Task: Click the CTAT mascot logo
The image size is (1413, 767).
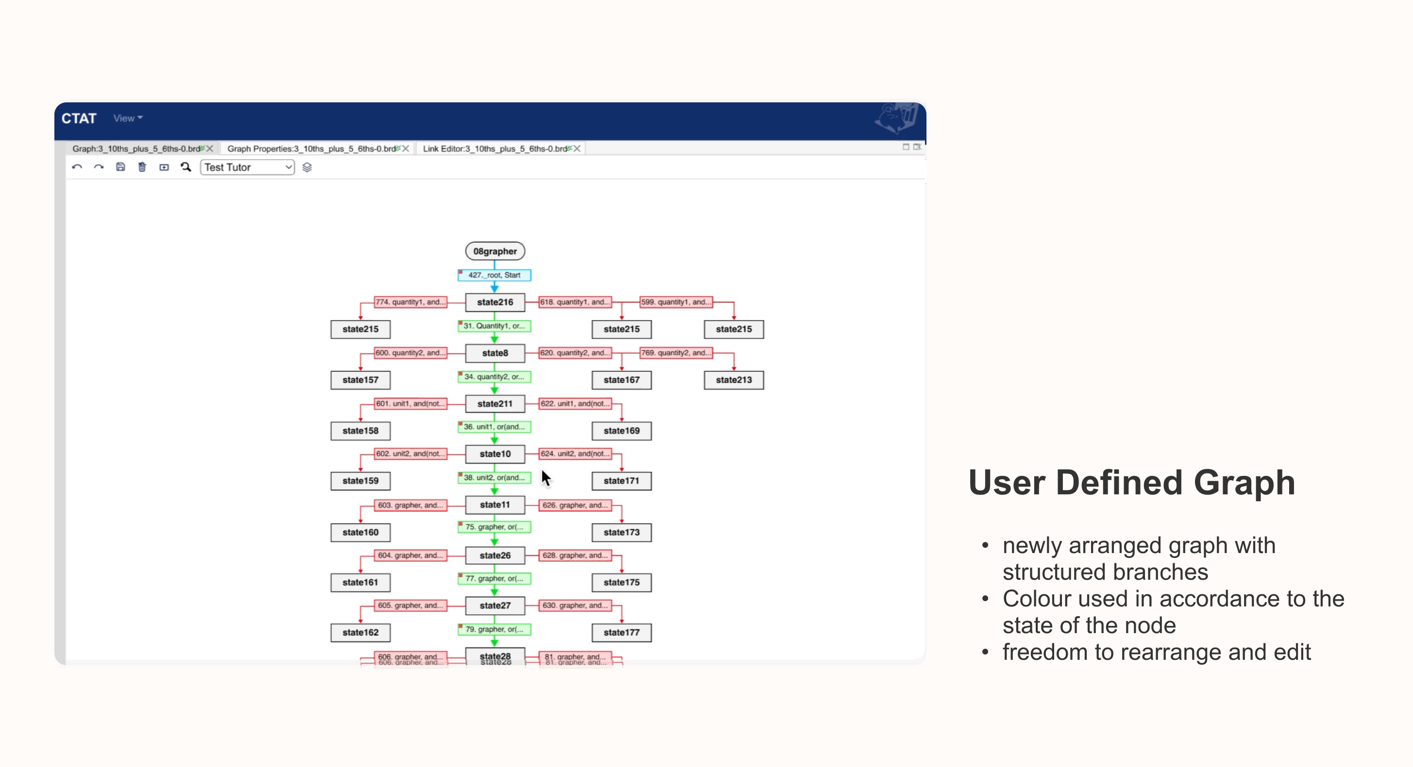Action: (x=895, y=118)
